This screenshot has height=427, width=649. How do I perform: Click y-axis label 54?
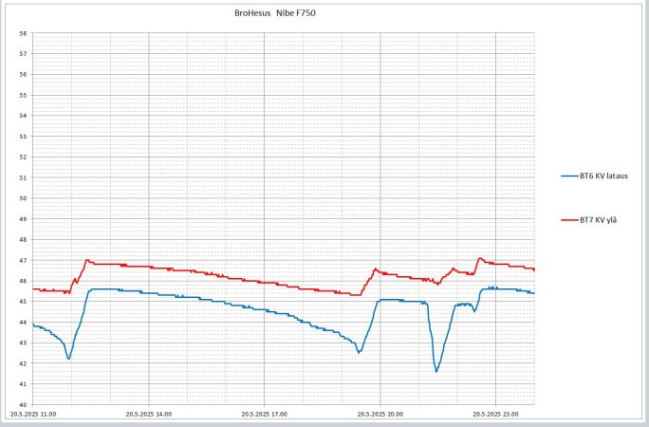pos(23,116)
